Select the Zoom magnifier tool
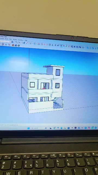The height and width of the screenshot is (175, 98). [x=66, y=46]
